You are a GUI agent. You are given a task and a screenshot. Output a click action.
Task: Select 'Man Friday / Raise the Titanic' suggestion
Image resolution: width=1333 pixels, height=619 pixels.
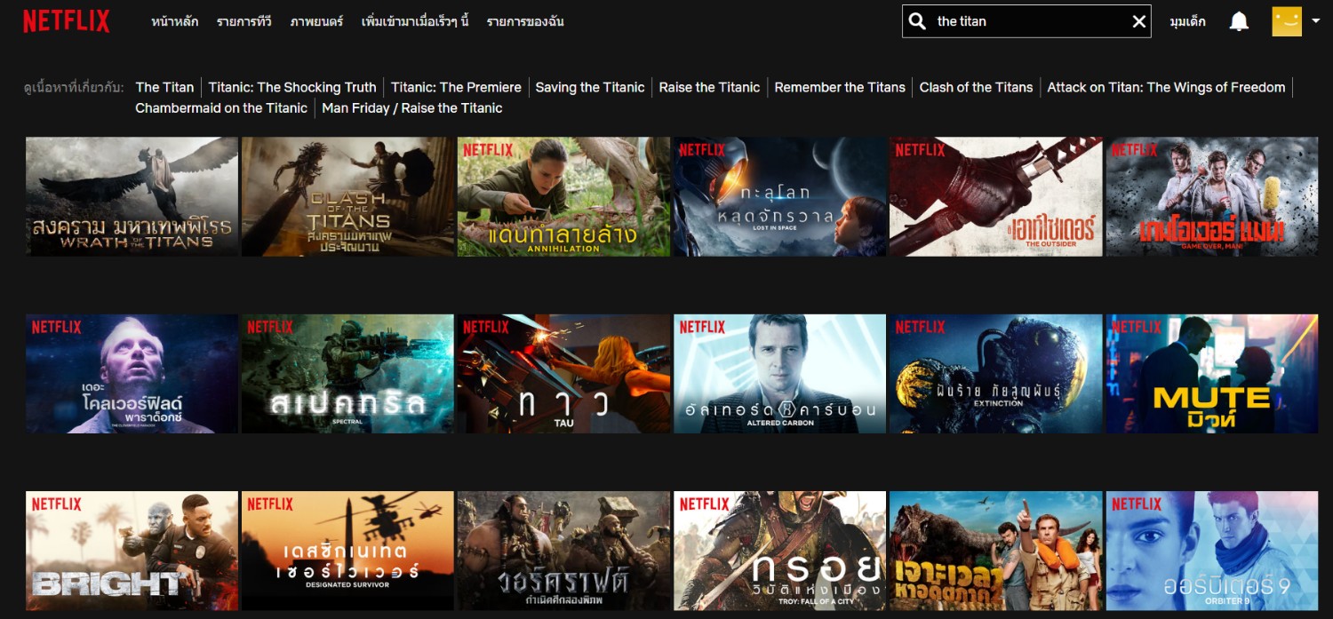pos(412,107)
